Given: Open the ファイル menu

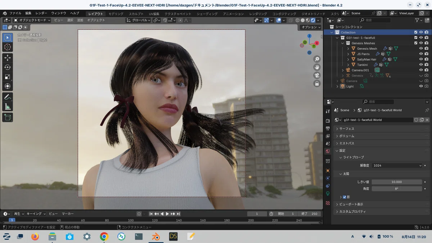Looking at the screenshot, I should click(x=15, y=13).
